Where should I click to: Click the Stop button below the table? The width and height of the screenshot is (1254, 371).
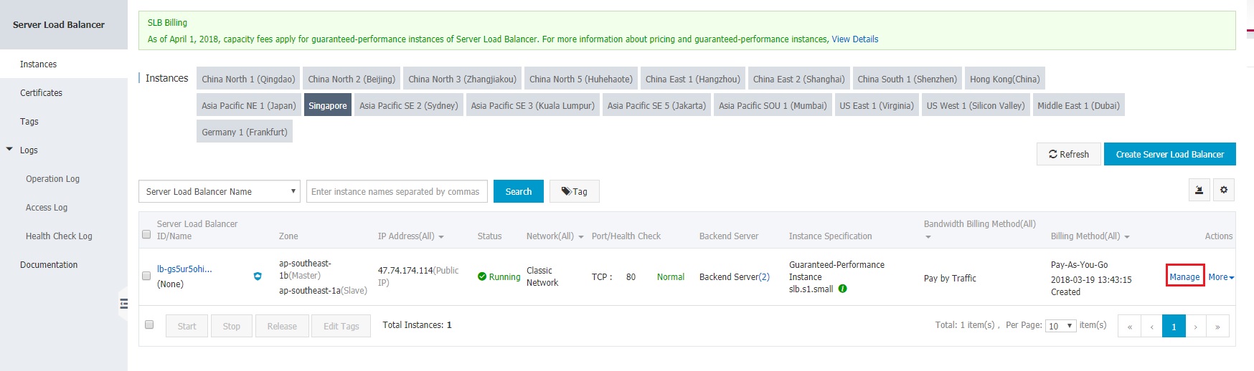[x=232, y=326]
